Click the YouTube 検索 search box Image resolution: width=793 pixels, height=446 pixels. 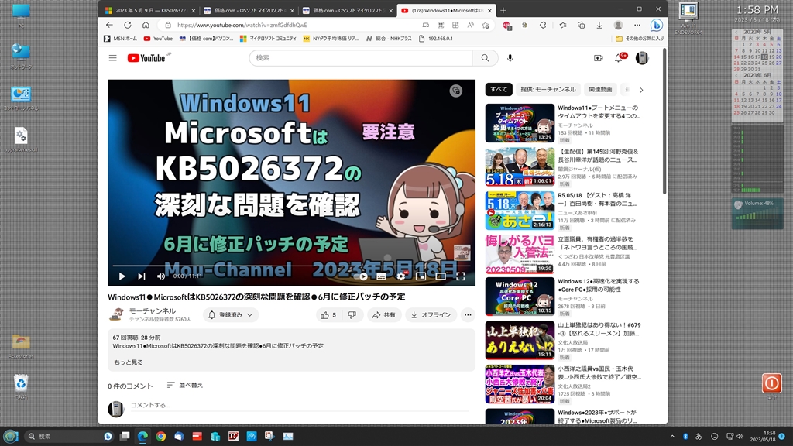coord(361,58)
